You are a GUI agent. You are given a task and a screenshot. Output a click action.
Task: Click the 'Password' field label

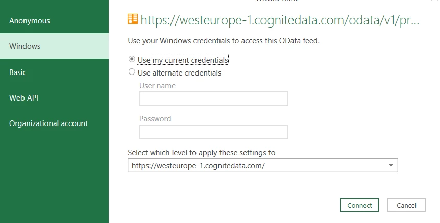[x=155, y=119]
